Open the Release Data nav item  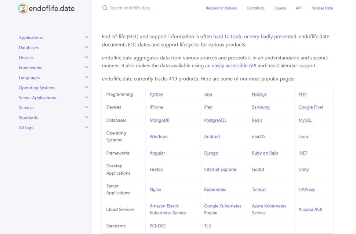pyautogui.click(x=322, y=8)
